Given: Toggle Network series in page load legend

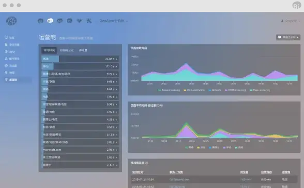Looking at the screenshot, I should pos(215,90).
